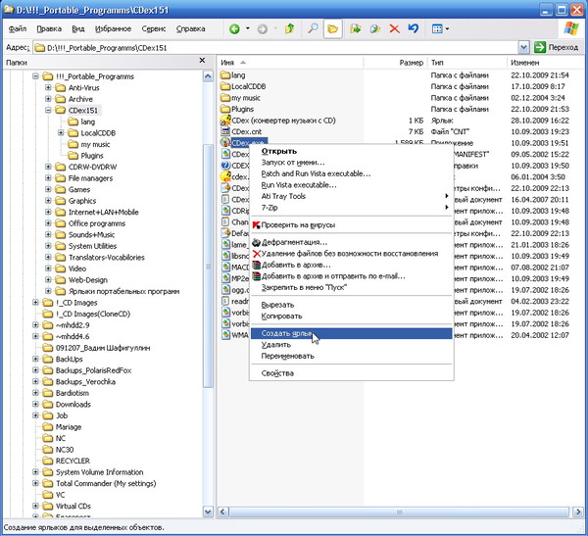Viewport: 588px width, 536px height.
Task: Collapse the !!!_Portable_Programms tree node
Action: pyautogui.click(x=35, y=76)
